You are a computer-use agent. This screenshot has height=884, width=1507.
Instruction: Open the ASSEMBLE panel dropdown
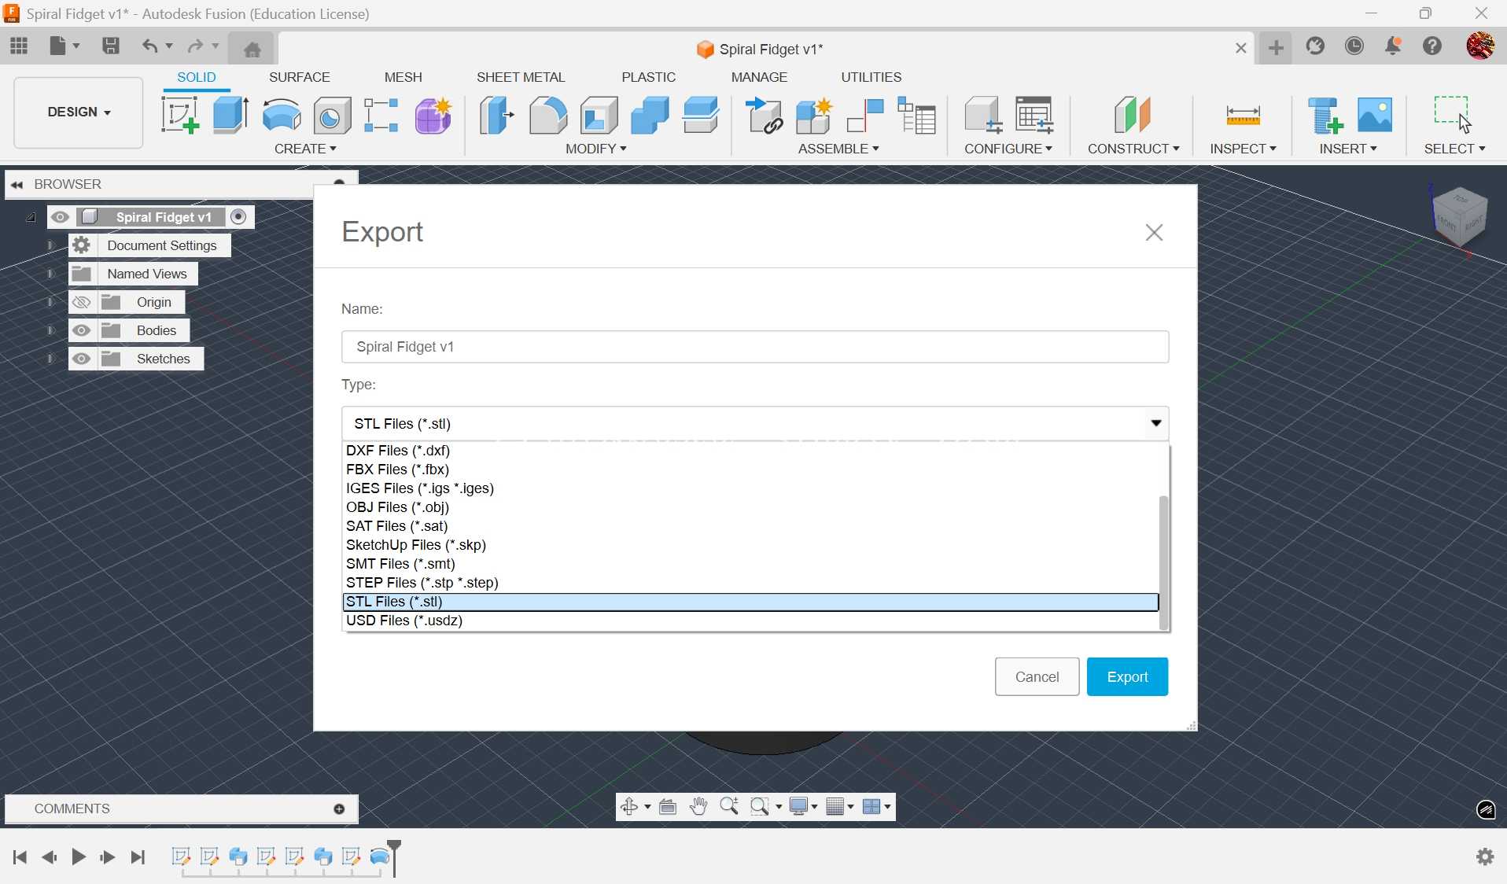838,149
